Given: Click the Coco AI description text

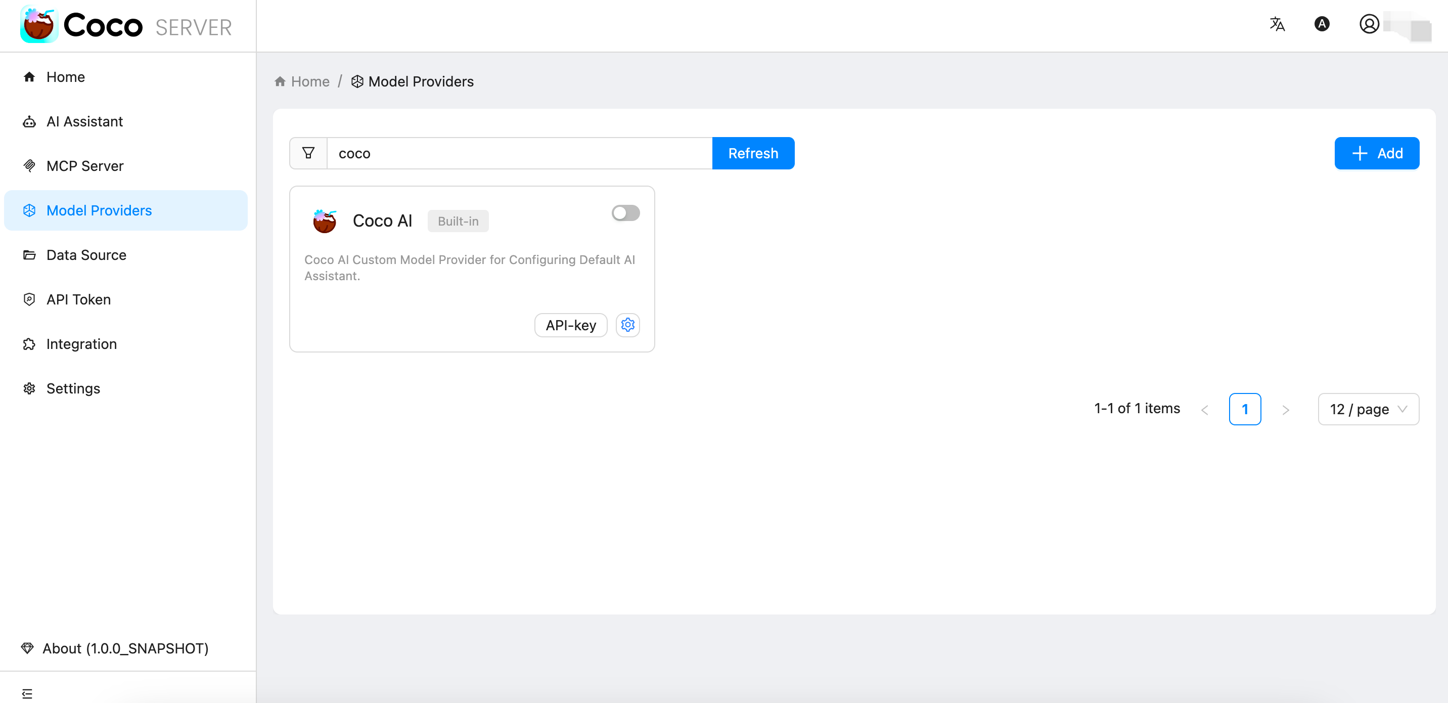Looking at the screenshot, I should (x=469, y=268).
